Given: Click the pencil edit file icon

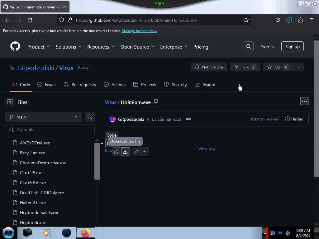Looking at the screenshot, I should pyautogui.click(x=136, y=152).
